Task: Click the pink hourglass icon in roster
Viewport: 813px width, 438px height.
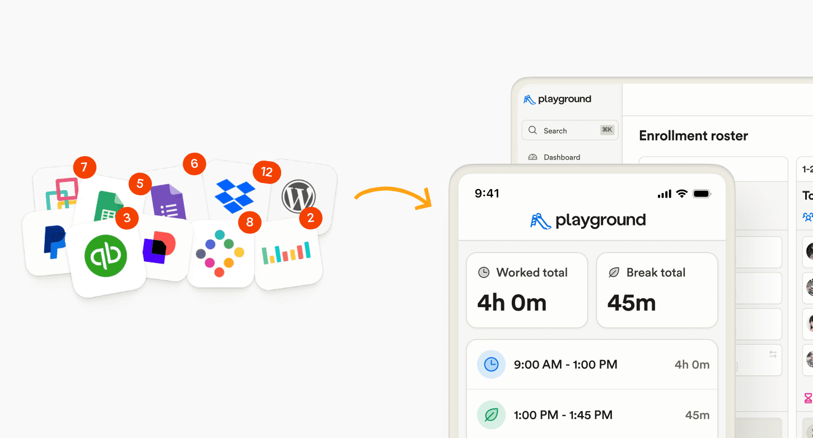Action: coord(808,398)
